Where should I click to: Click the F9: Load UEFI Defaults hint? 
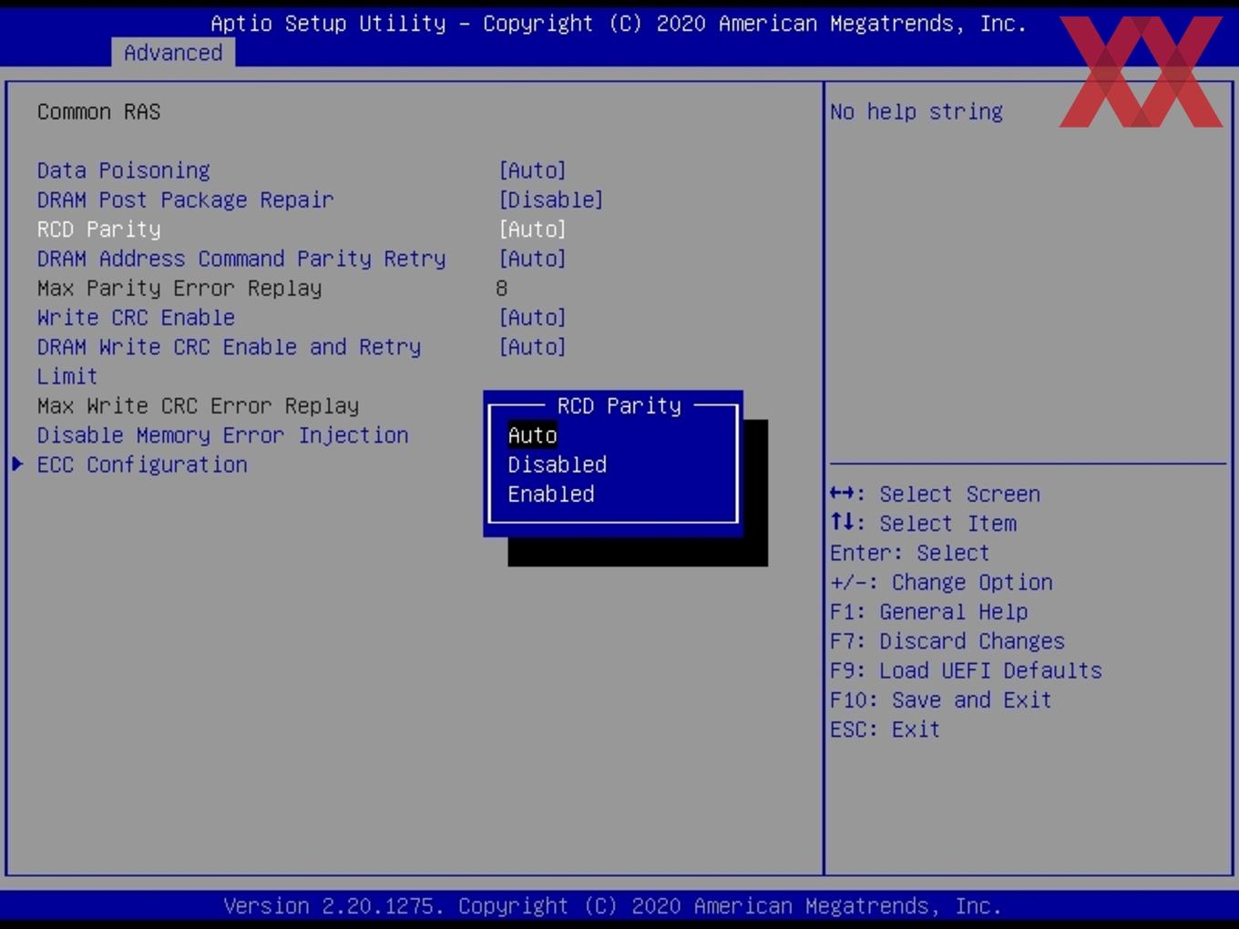[x=966, y=670]
